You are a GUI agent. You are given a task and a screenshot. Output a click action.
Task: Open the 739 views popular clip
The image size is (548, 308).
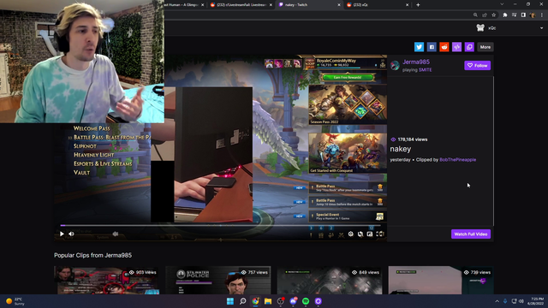(441, 280)
